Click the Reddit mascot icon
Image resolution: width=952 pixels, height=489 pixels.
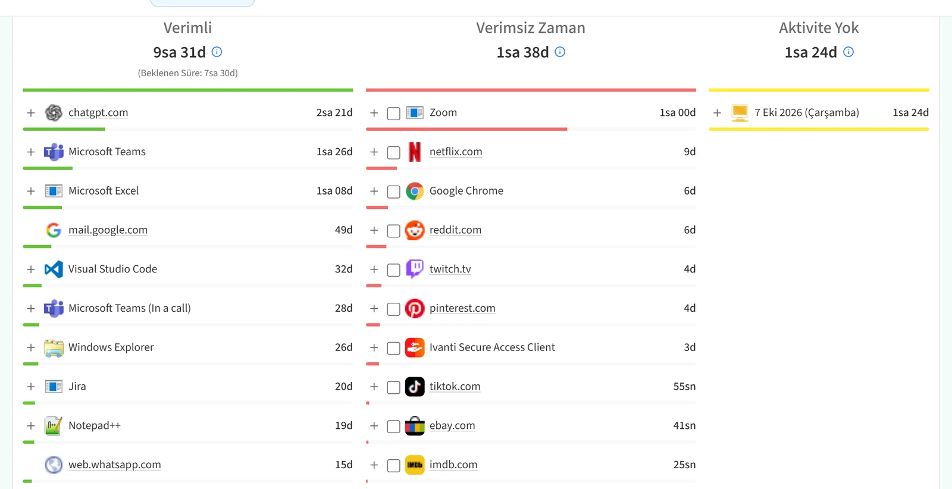(415, 230)
